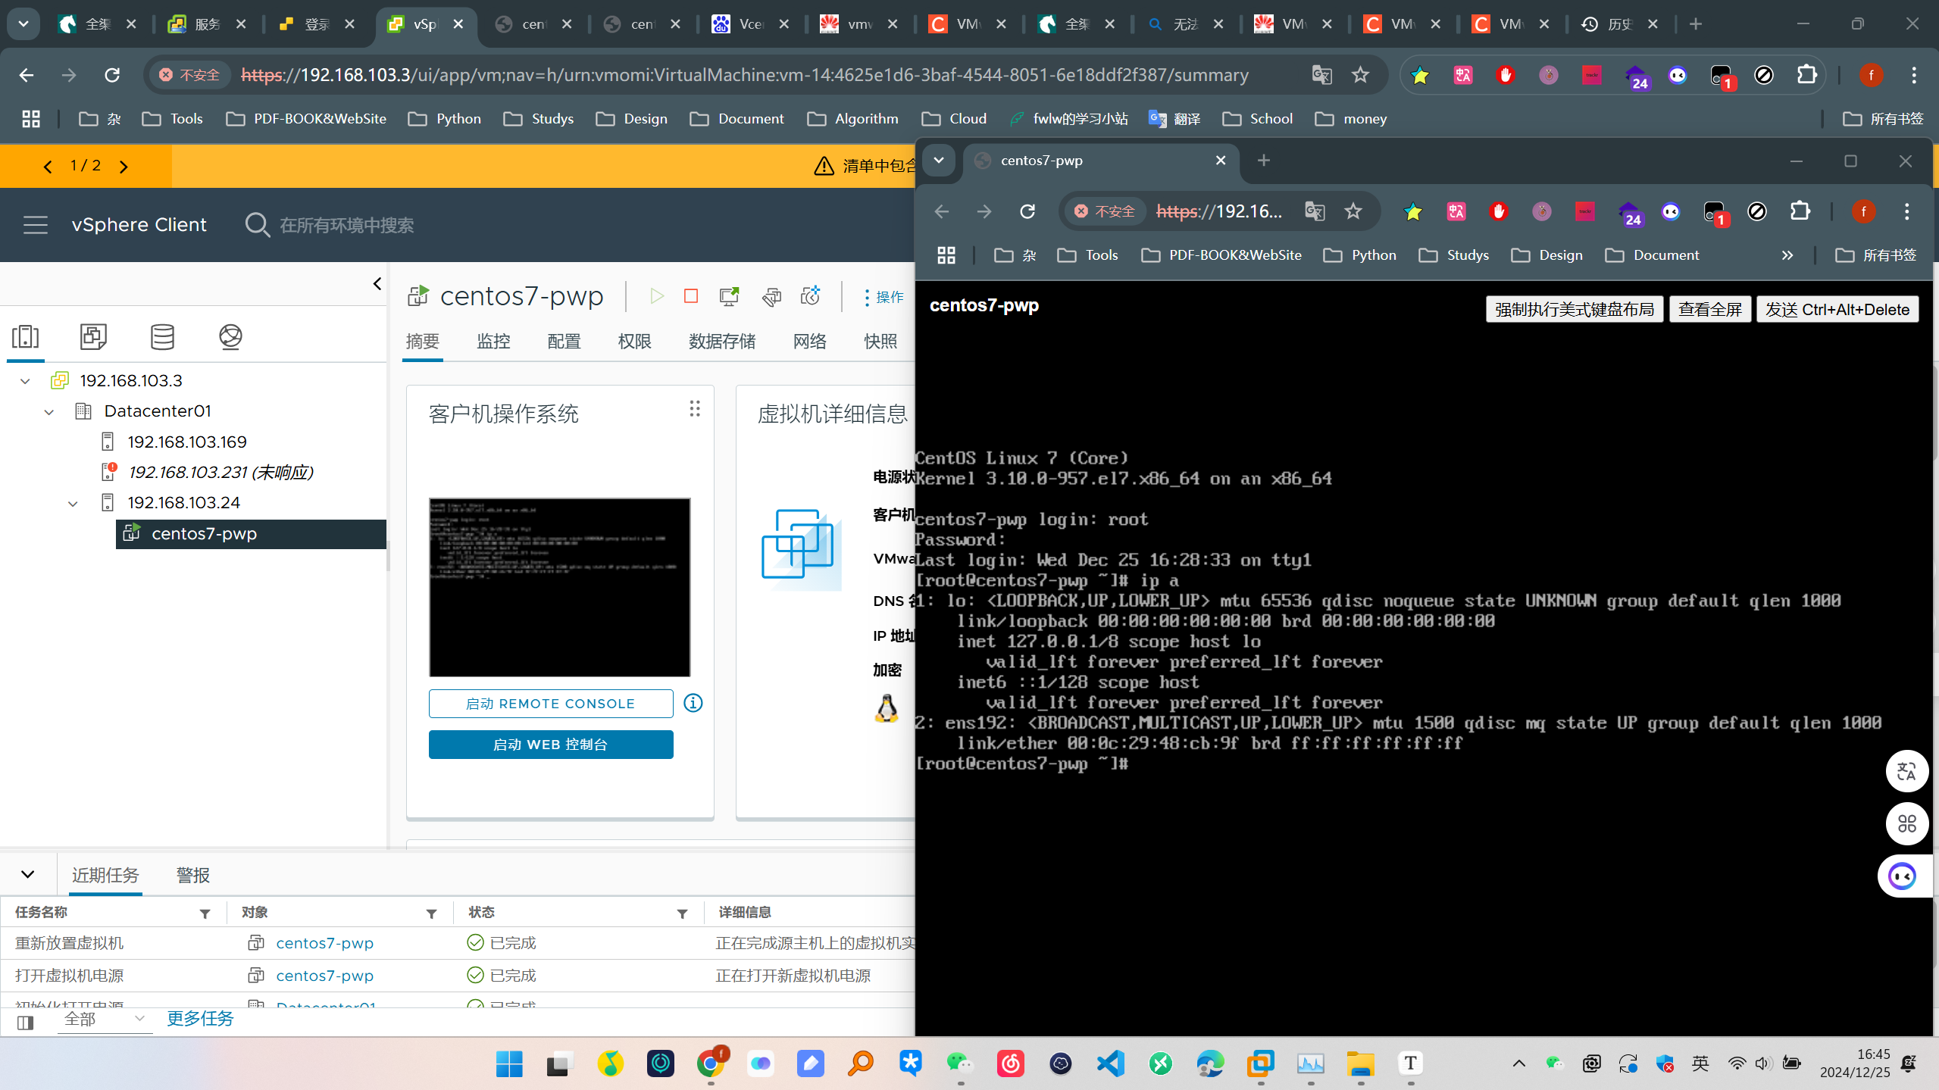Switch to 监控 tab
The height and width of the screenshot is (1090, 1939).
click(x=493, y=342)
